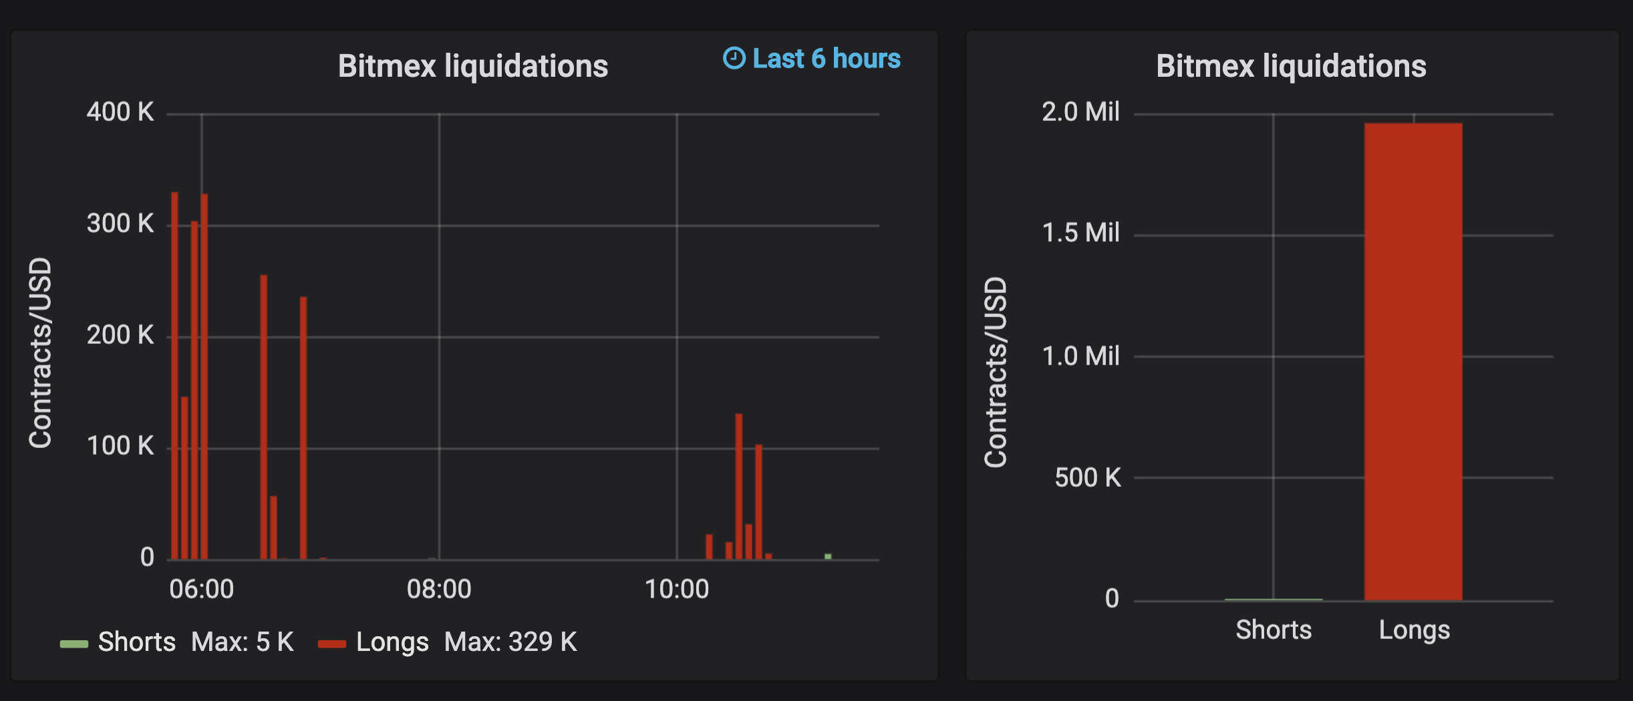Click the '06:00' time axis label
The height and width of the screenshot is (701, 1633).
(x=202, y=589)
